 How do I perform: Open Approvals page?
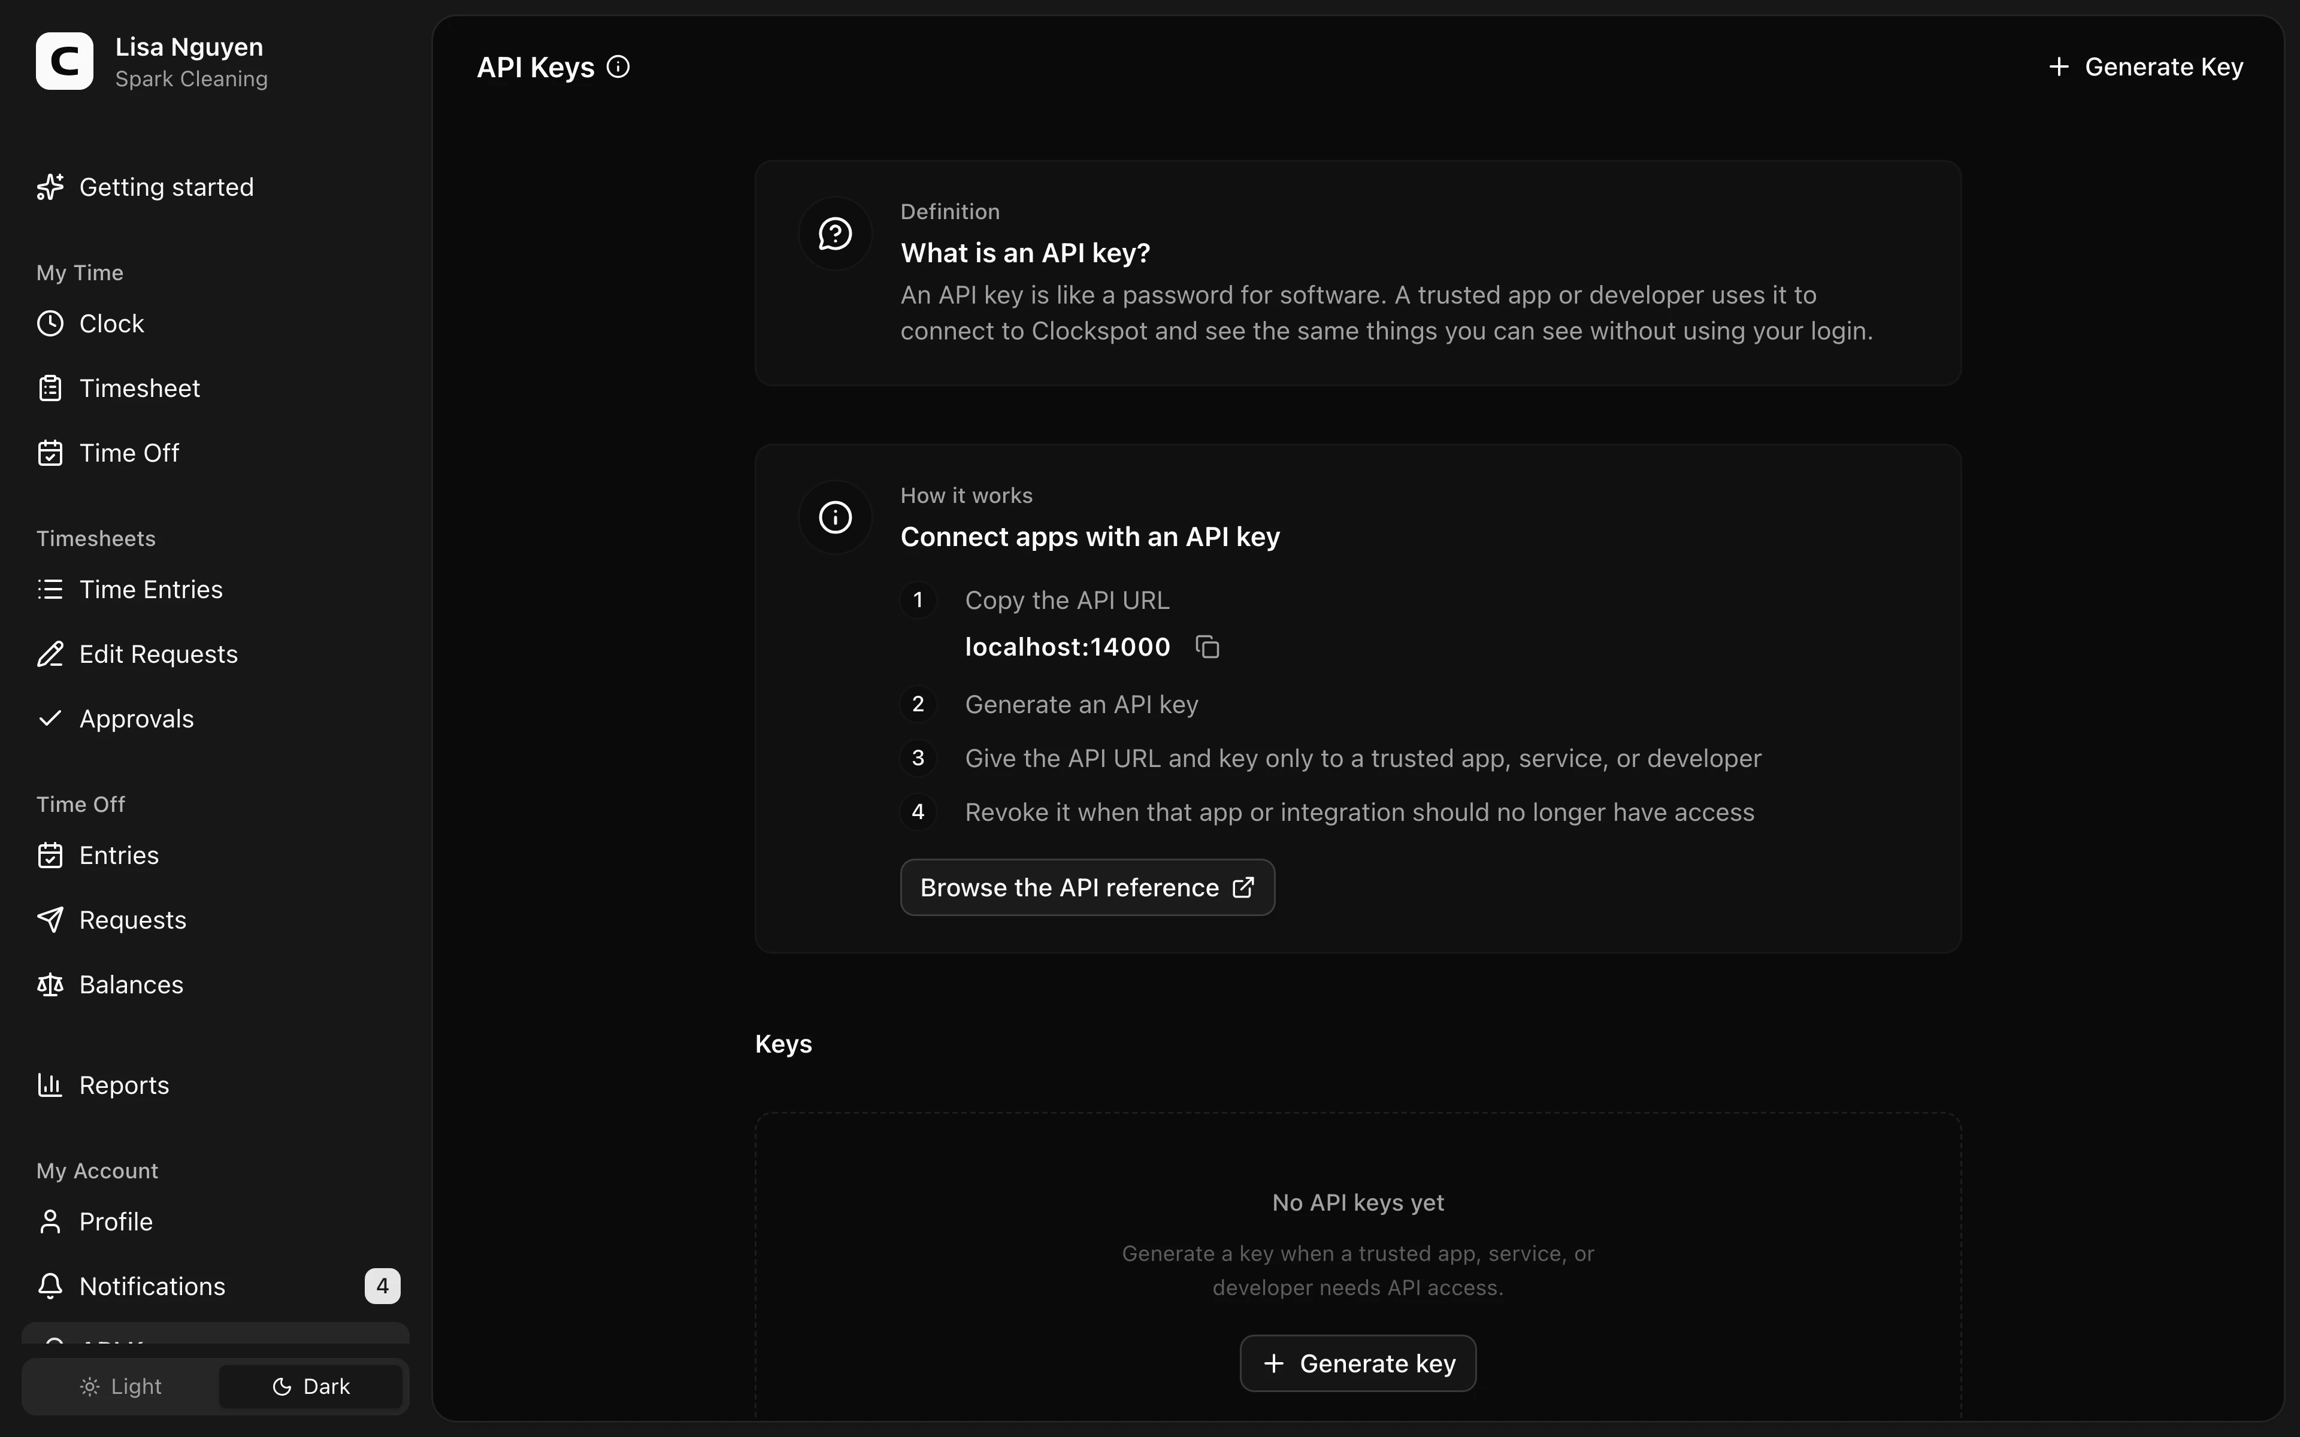[x=216, y=718]
